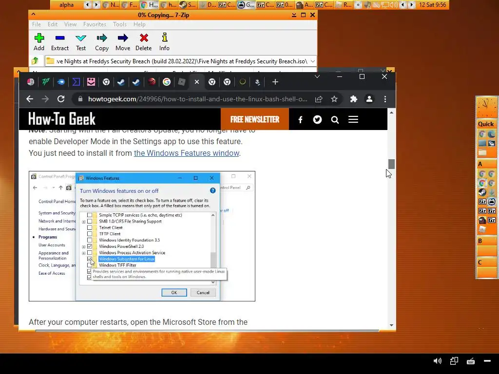The width and height of the screenshot is (499, 374).
Task: Open the Chrome extensions puzzle icon
Action: (354, 99)
